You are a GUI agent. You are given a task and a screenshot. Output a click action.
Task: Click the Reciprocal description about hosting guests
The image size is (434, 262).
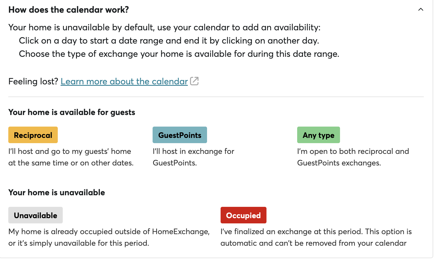click(x=71, y=157)
